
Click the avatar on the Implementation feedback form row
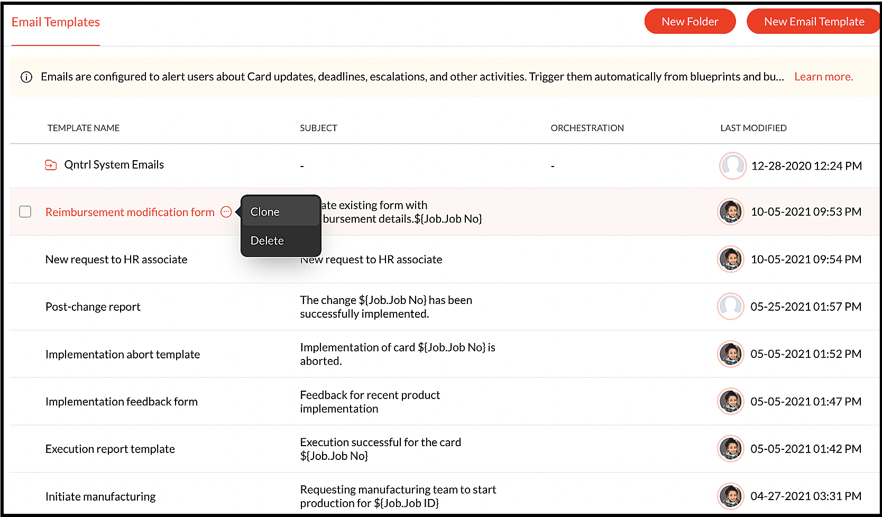pyautogui.click(x=730, y=401)
